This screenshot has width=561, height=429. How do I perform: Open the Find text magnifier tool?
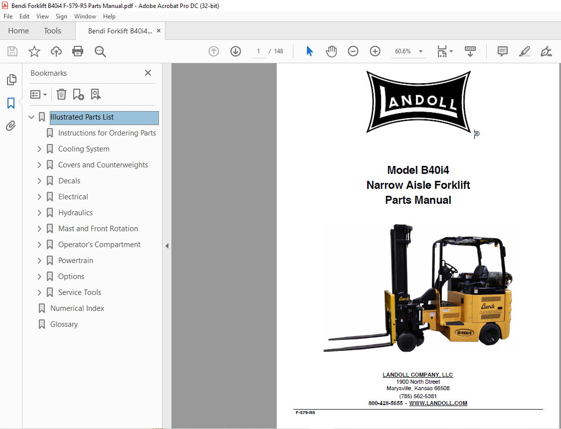click(100, 51)
